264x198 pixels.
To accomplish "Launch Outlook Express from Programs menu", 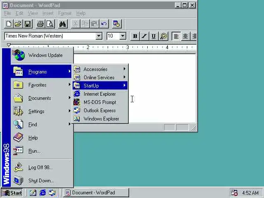I will pyautogui.click(x=100, y=110).
